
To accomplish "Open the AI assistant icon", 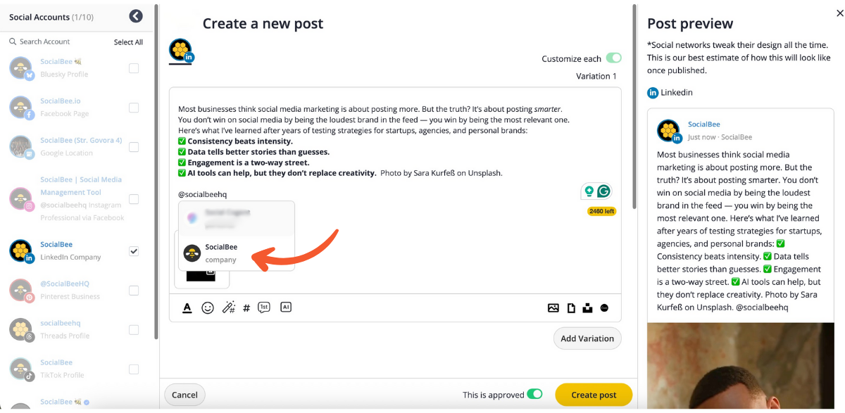I will click(x=285, y=307).
